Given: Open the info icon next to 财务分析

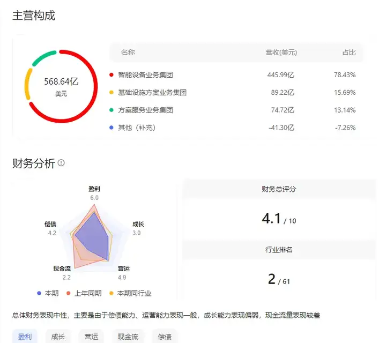Looking at the screenshot, I should pyautogui.click(x=61, y=163).
